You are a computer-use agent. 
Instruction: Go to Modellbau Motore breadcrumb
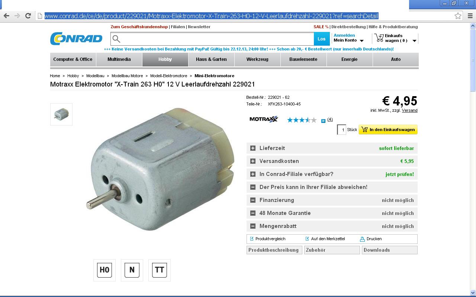pyautogui.click(x=127, y=76)
